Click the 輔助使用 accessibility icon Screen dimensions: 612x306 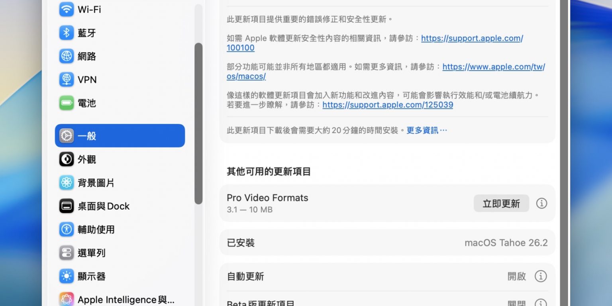[67, 229]
